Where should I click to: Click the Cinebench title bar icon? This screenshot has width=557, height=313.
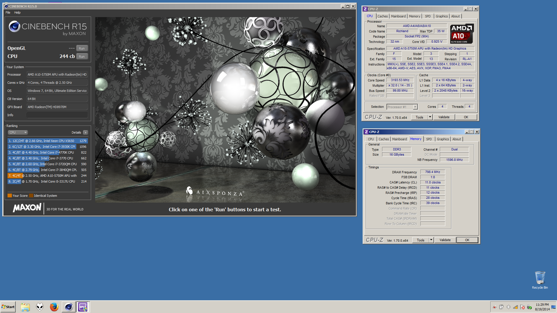point(6,6)
